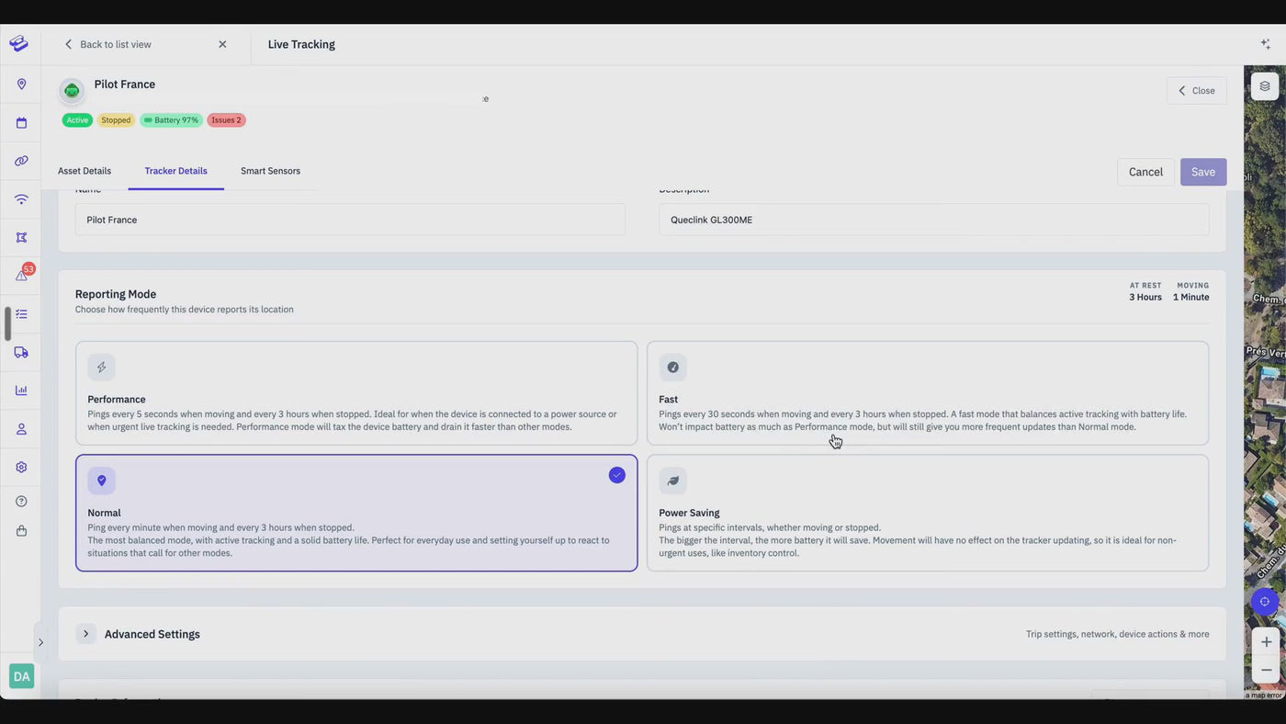Zoom out on the map with minus
The height and width of the screenshot is (724, 1286).
click(x=1266, y=670)
